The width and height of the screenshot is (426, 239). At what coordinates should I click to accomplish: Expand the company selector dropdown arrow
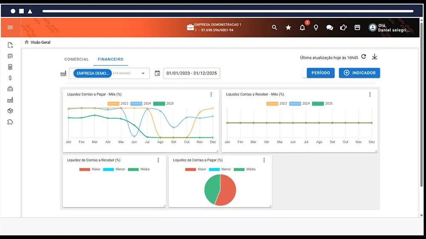coord(143,73)
